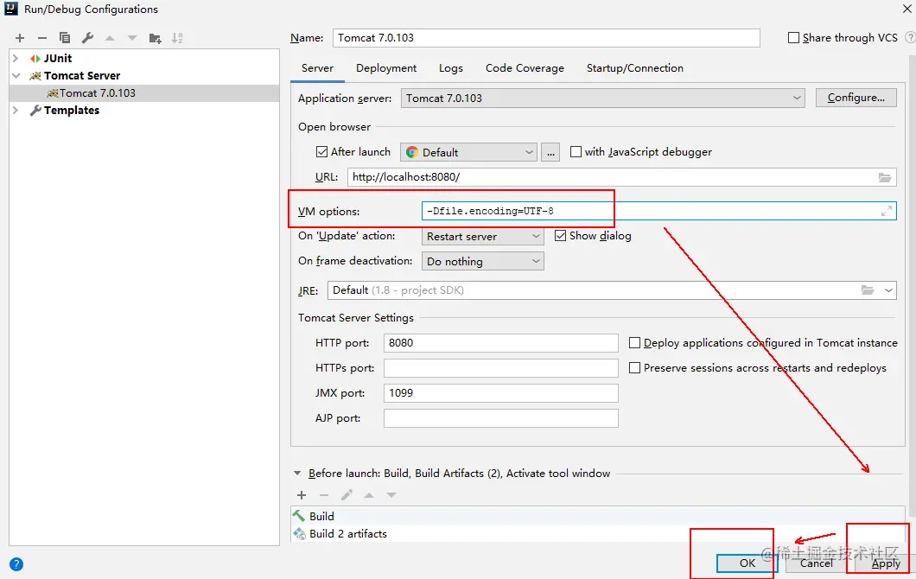Open help question mark at bottom left
916x579 pixels.
[16, 563]
